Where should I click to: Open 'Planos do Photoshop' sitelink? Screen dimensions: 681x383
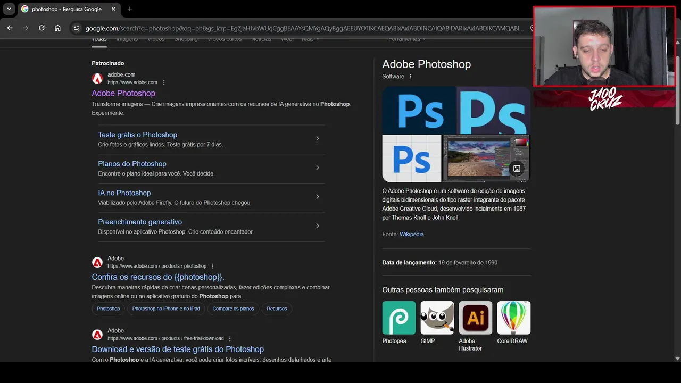132,164
